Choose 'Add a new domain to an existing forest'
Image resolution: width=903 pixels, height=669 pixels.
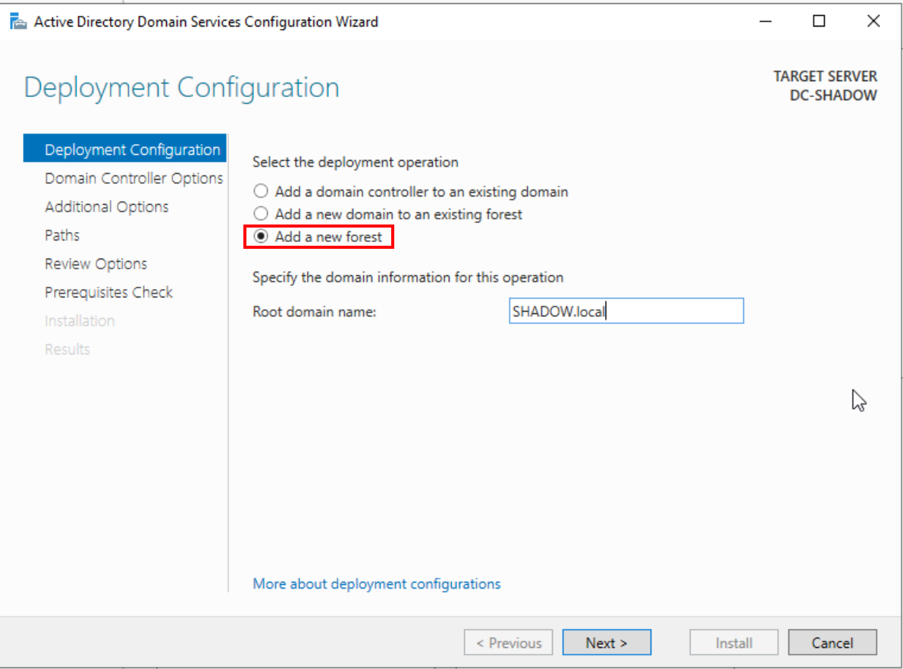click(262, 215)
